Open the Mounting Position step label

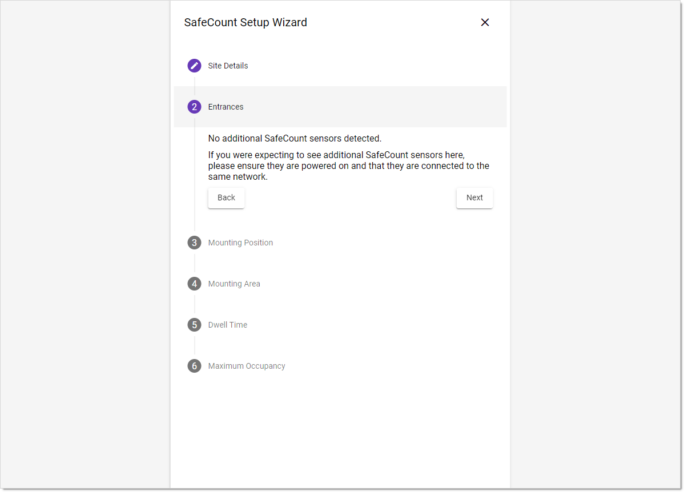(x=240, y=243)
